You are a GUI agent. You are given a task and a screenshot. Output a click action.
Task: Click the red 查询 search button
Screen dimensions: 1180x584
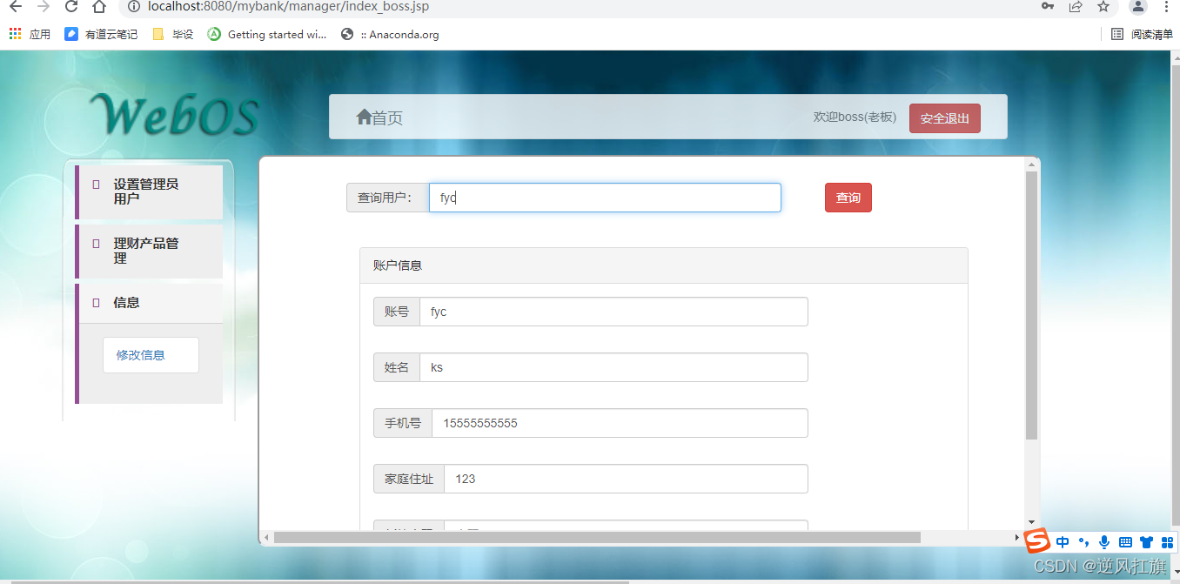point(848,198)
